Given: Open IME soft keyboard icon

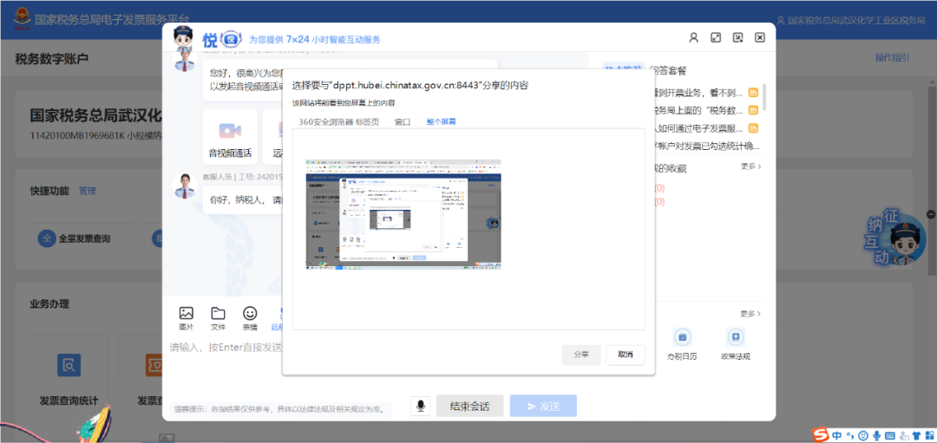Looking at the screenshot, I should [889, 435].
